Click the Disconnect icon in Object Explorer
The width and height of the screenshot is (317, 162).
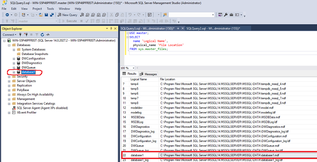[x=26, y=35]
